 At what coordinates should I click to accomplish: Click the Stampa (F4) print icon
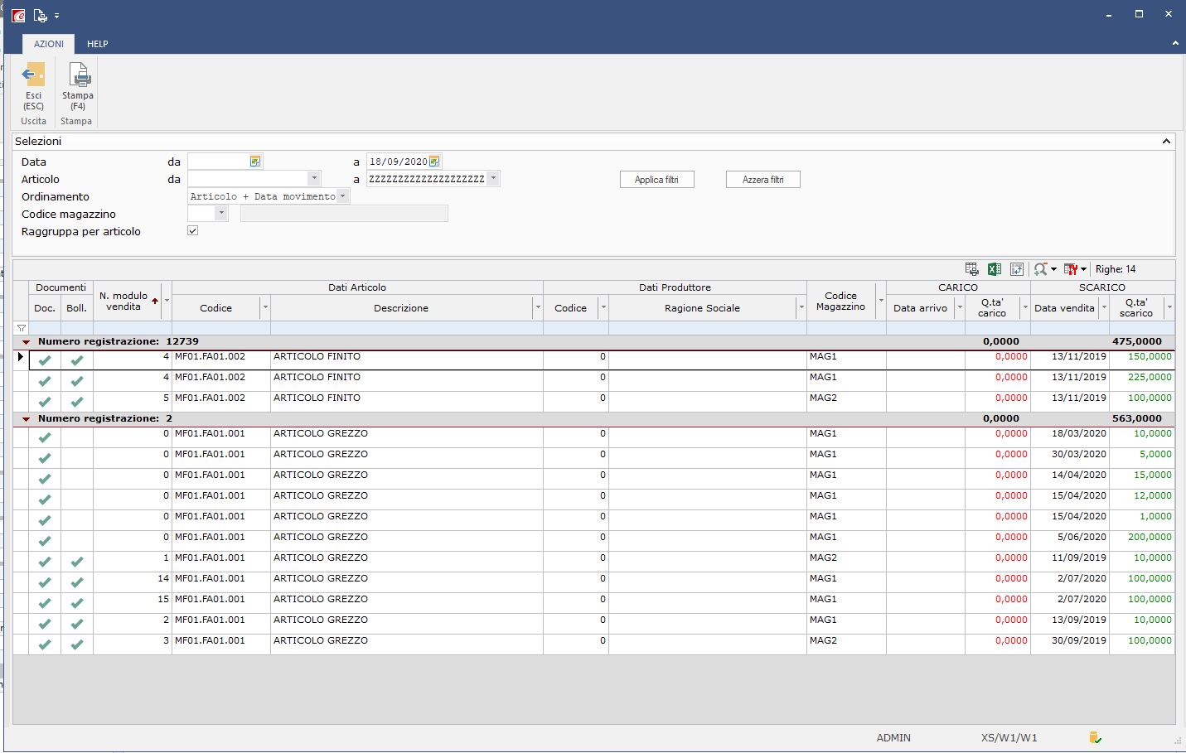[79, 75]
